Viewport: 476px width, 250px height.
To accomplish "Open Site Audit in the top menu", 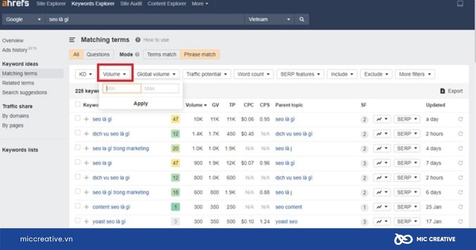I will click(x=131, y=4).
